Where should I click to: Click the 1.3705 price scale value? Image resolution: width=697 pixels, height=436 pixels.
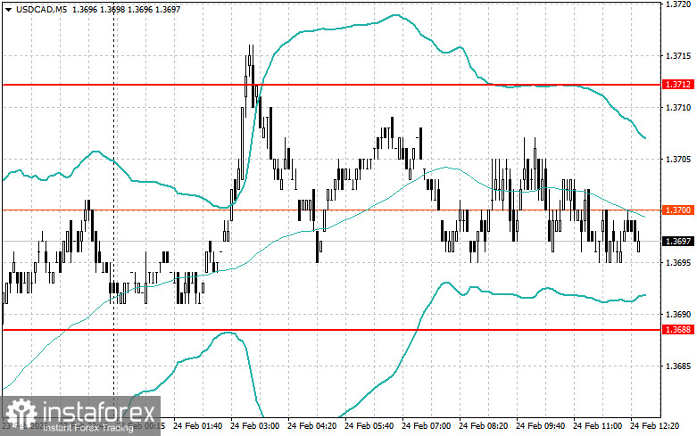point(678,160)
